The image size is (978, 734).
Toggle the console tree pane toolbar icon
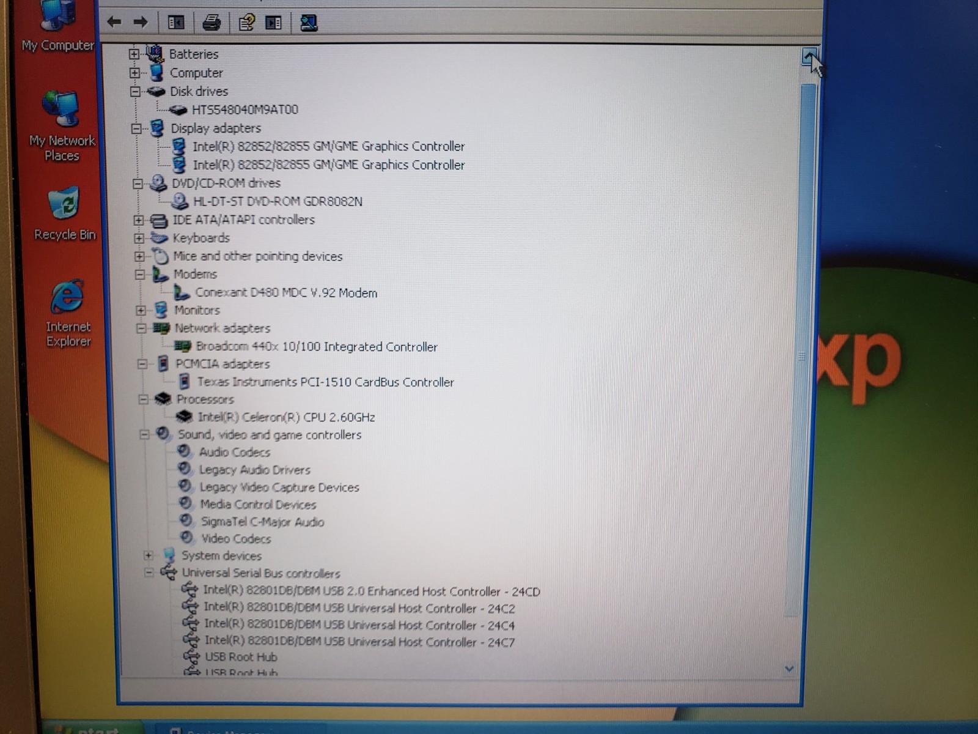(x=176, y=23)
